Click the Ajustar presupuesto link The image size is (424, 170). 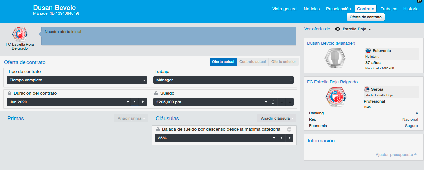click(396, 155)
